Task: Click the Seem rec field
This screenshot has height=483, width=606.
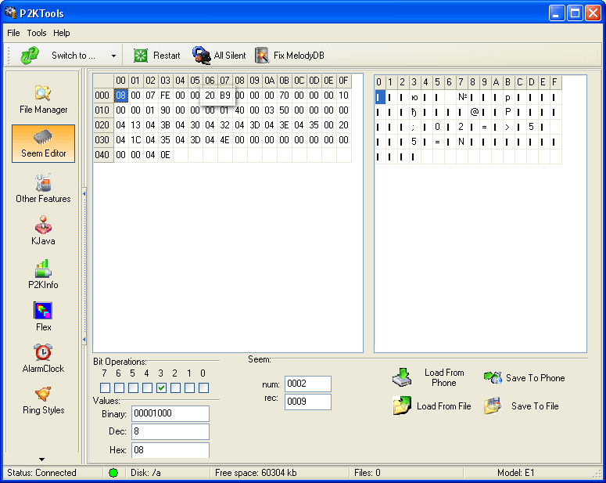Action: pyautogui.click(x=308, y=402)
